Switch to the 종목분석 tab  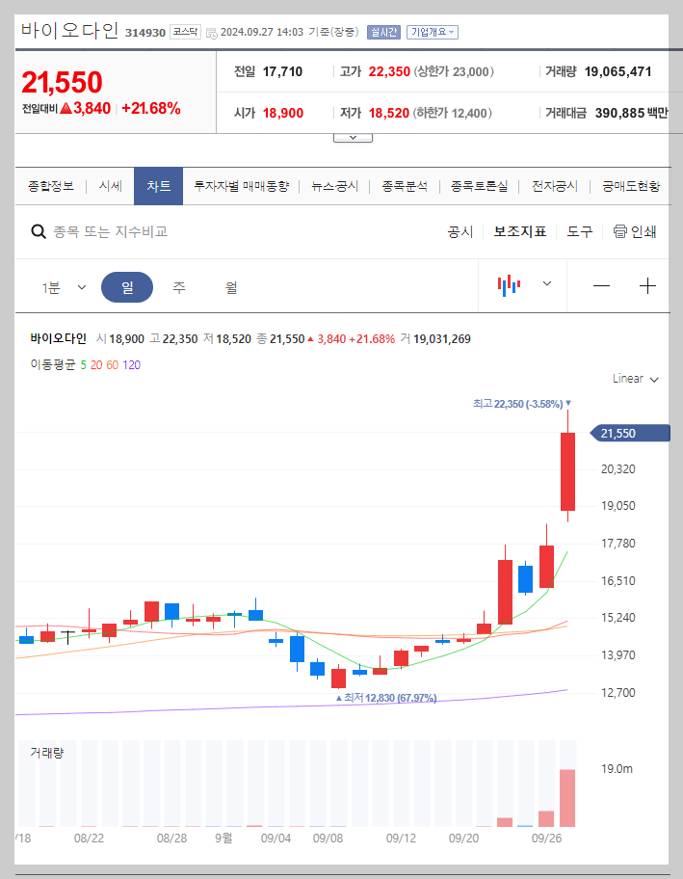coord(407,185)
